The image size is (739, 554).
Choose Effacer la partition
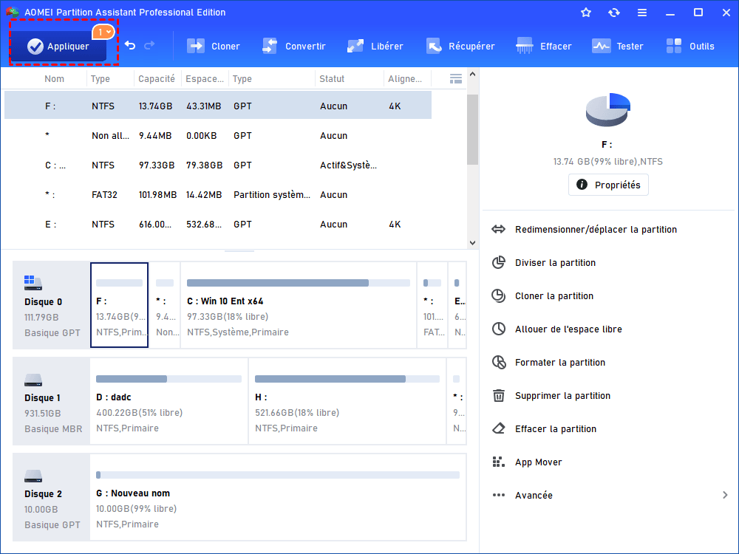point(556,428)
